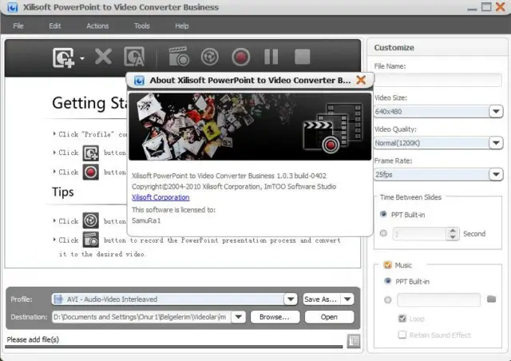Click the music file path field
511x361 pixels.
click(438, 300)
